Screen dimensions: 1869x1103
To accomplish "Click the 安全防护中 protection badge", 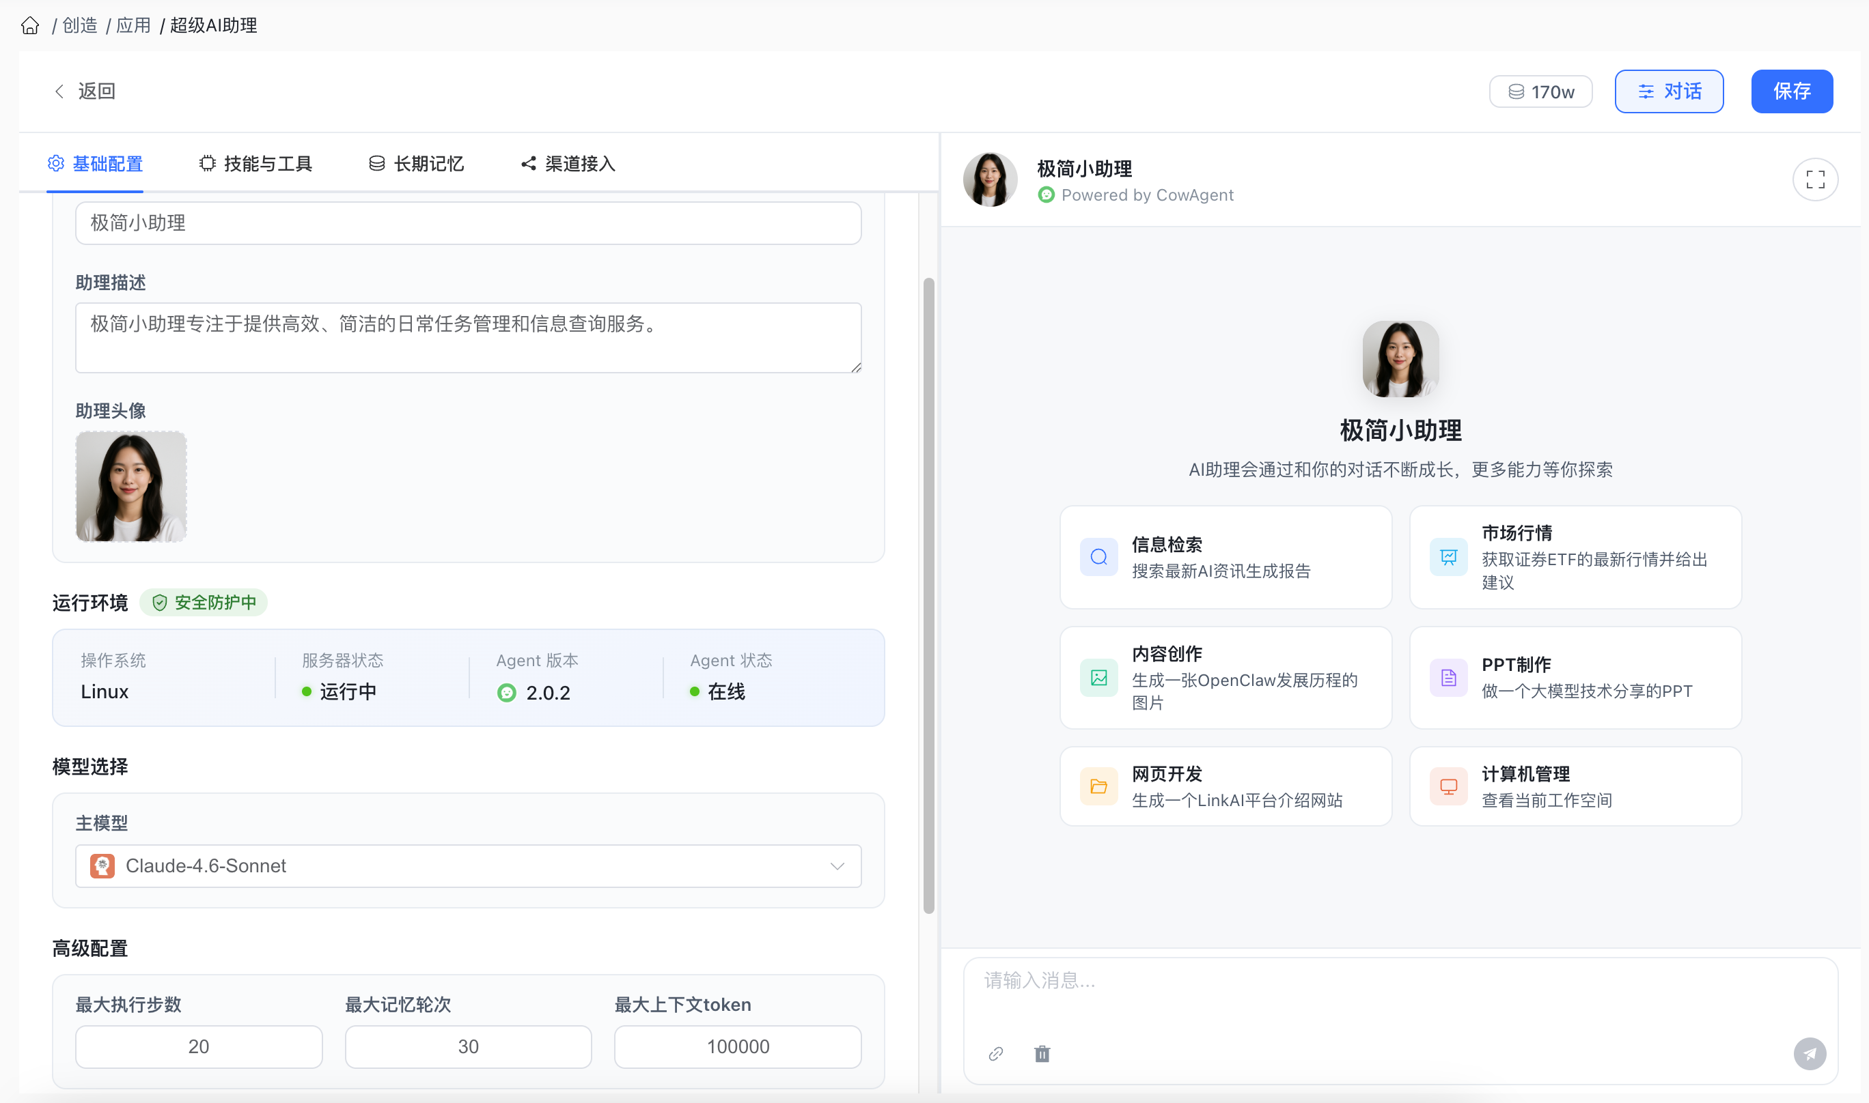I will pyautogui.click(x=203, y=603).
